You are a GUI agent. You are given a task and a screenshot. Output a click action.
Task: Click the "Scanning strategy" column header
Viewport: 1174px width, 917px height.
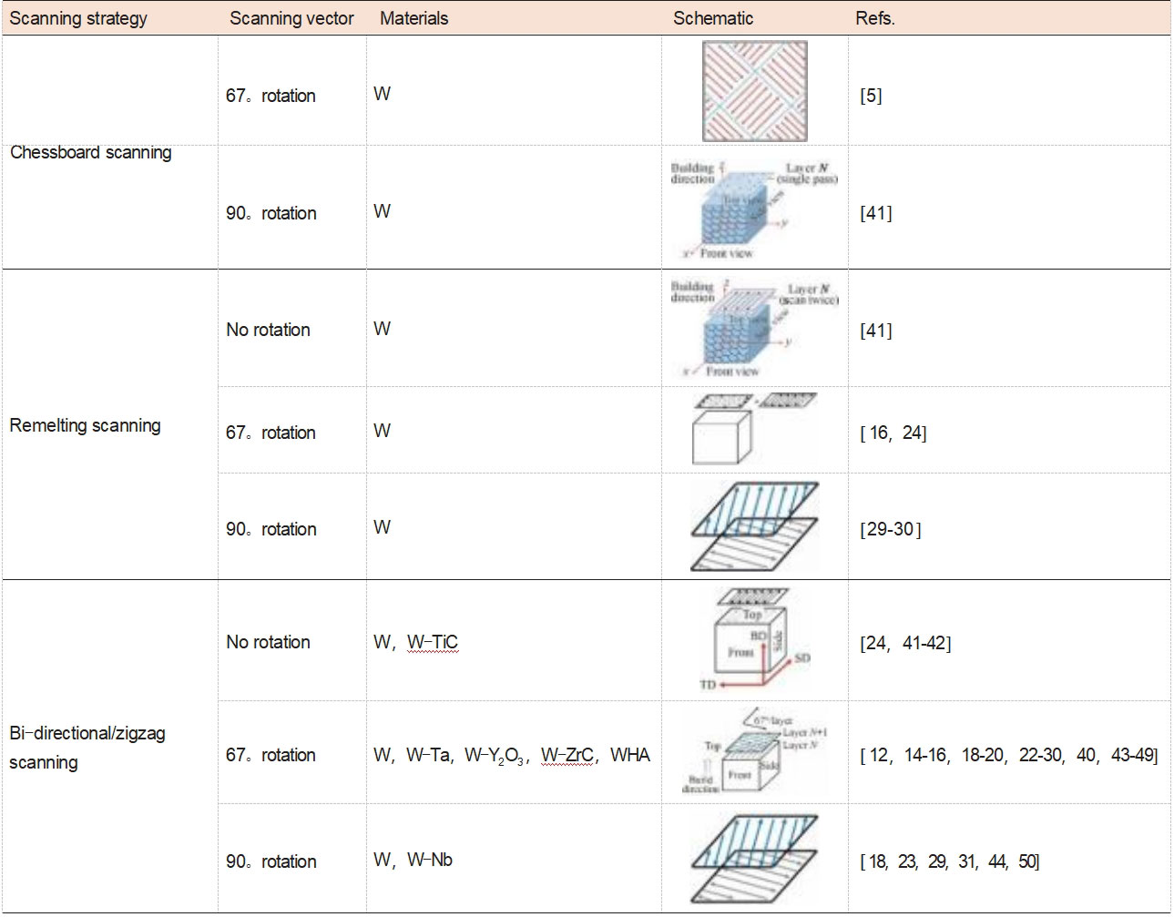point(78,18)
